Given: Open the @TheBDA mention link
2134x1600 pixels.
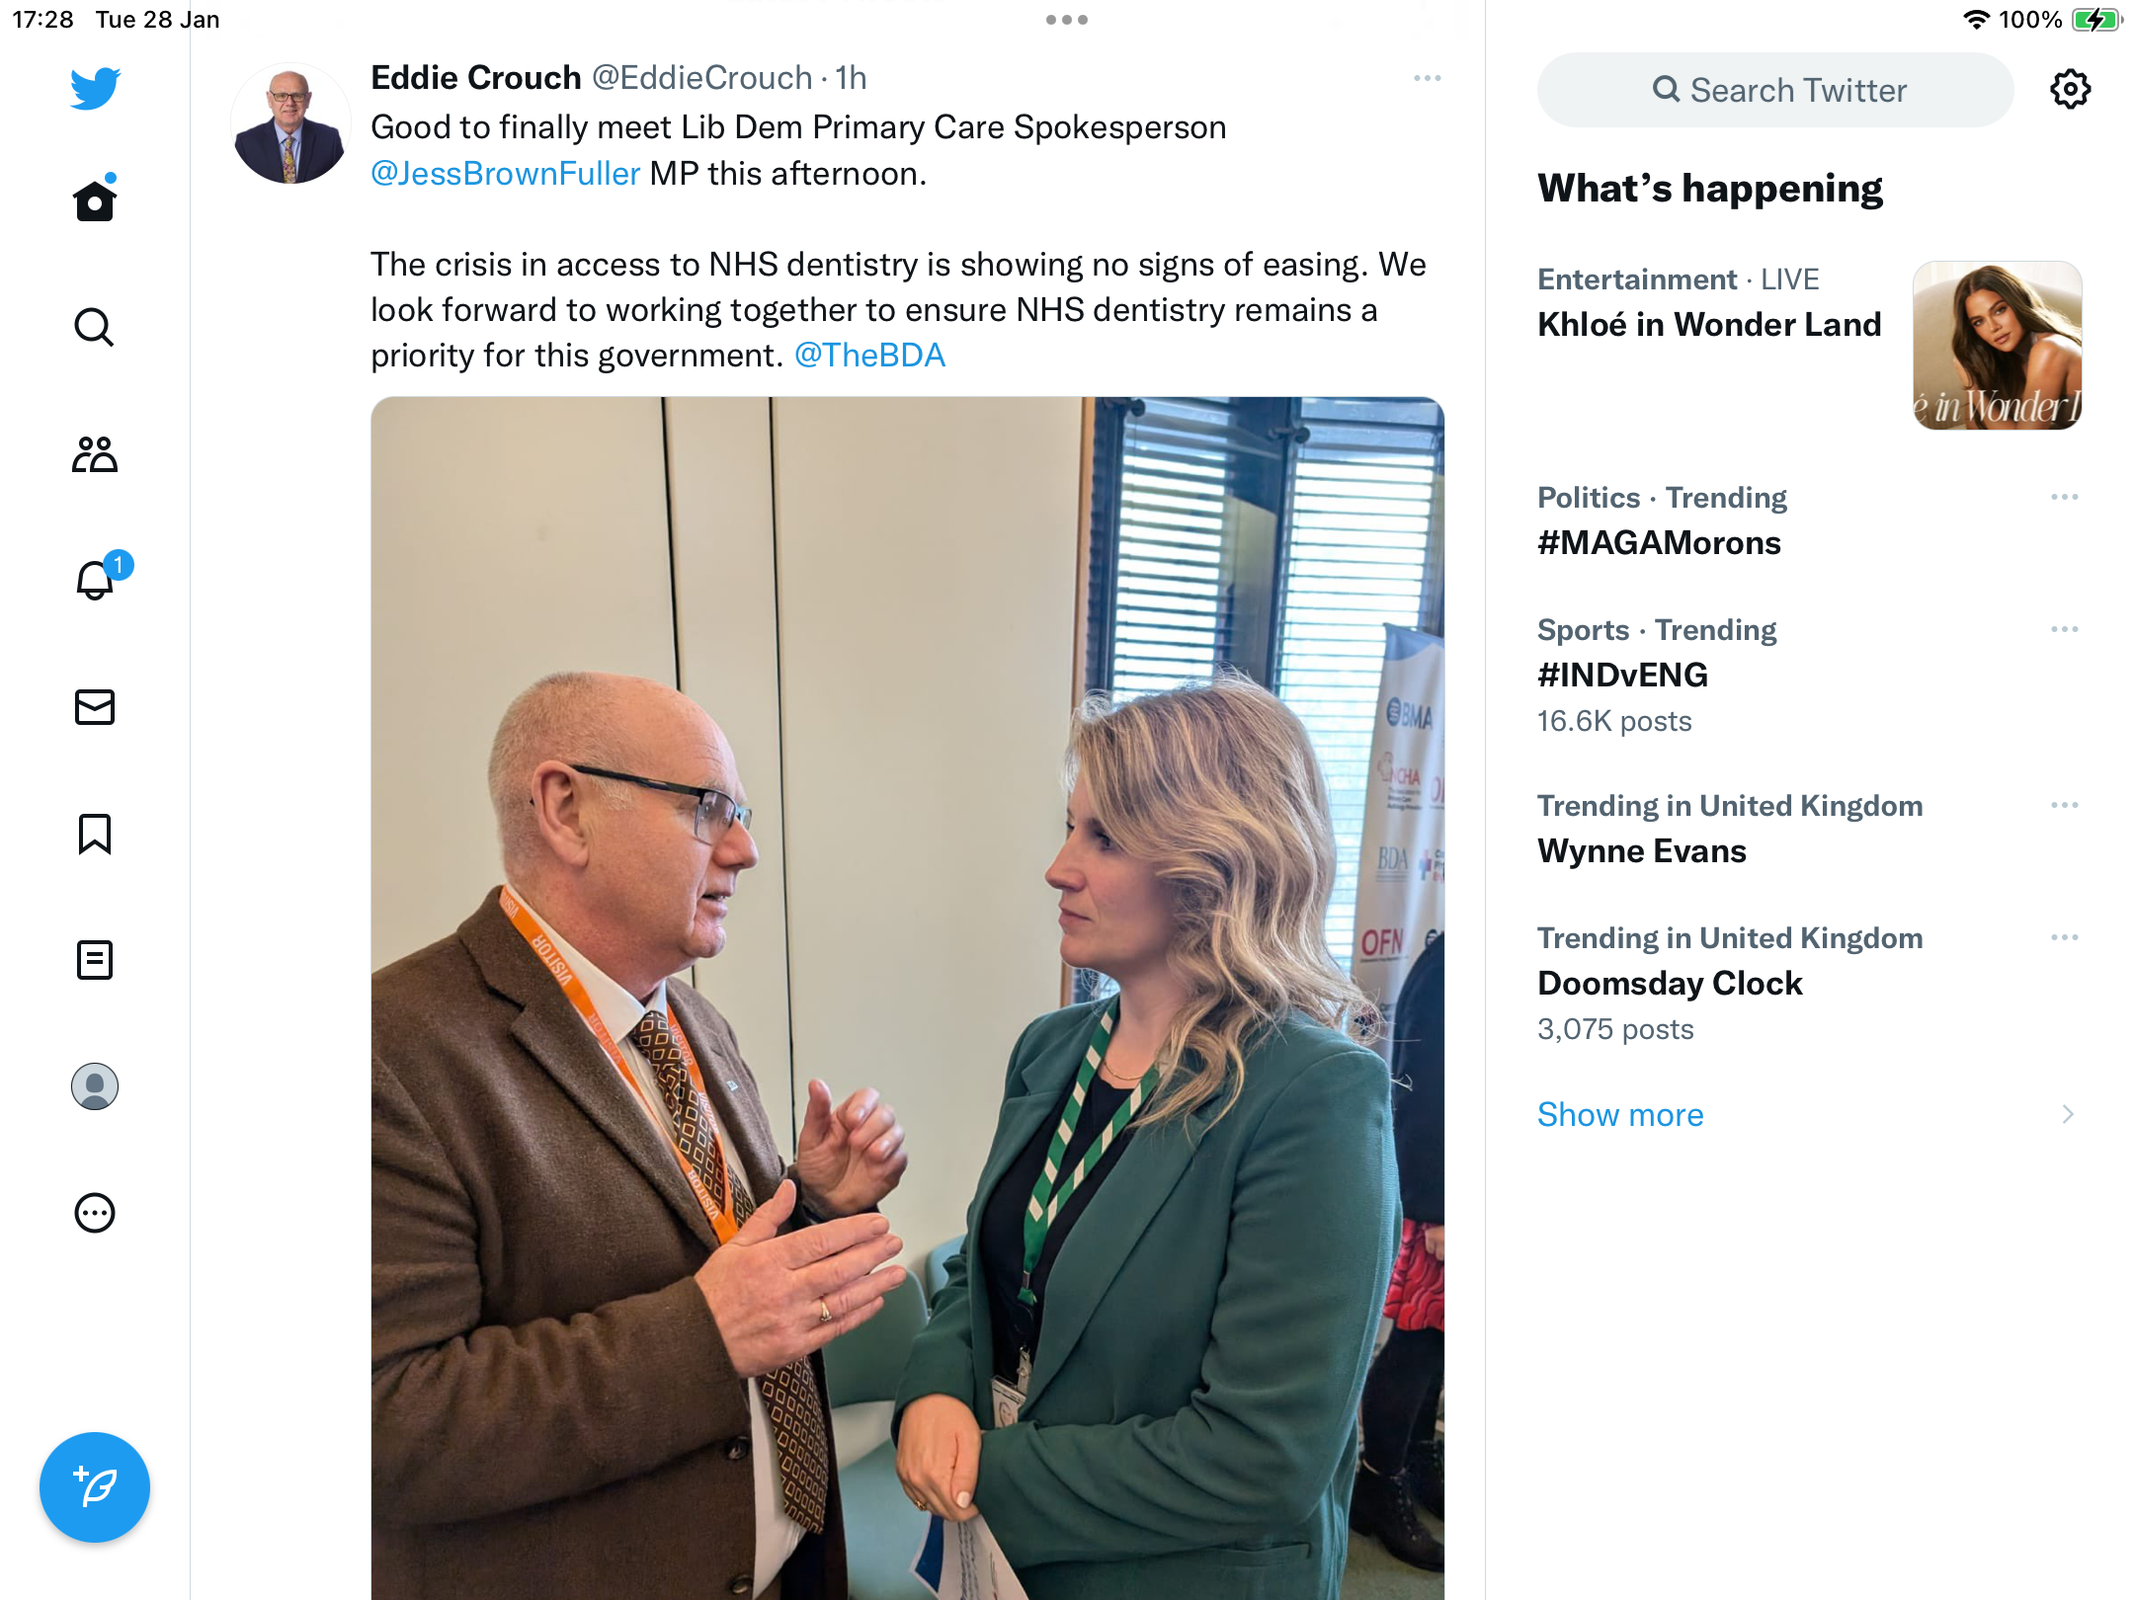Looking at the screenshot, I should click(869, 356).
